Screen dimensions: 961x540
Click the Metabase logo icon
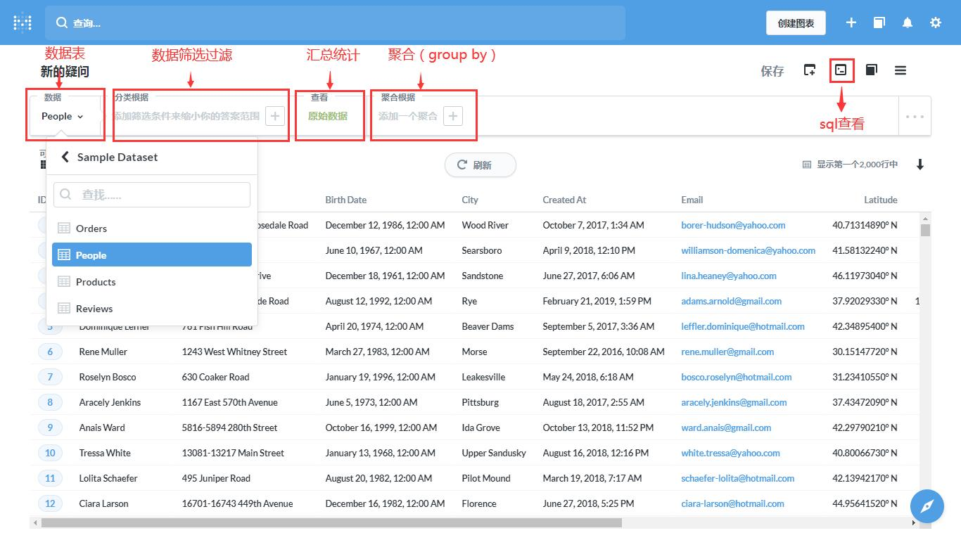pos(23,22)
